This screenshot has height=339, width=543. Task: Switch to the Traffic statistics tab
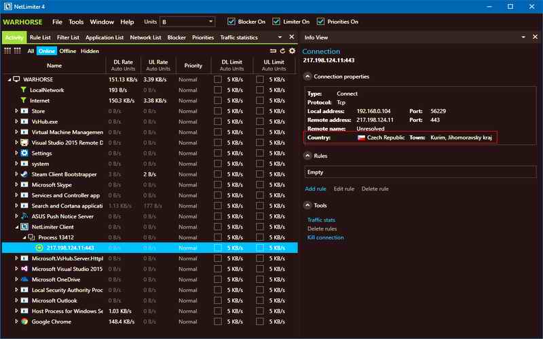[239, 38]
